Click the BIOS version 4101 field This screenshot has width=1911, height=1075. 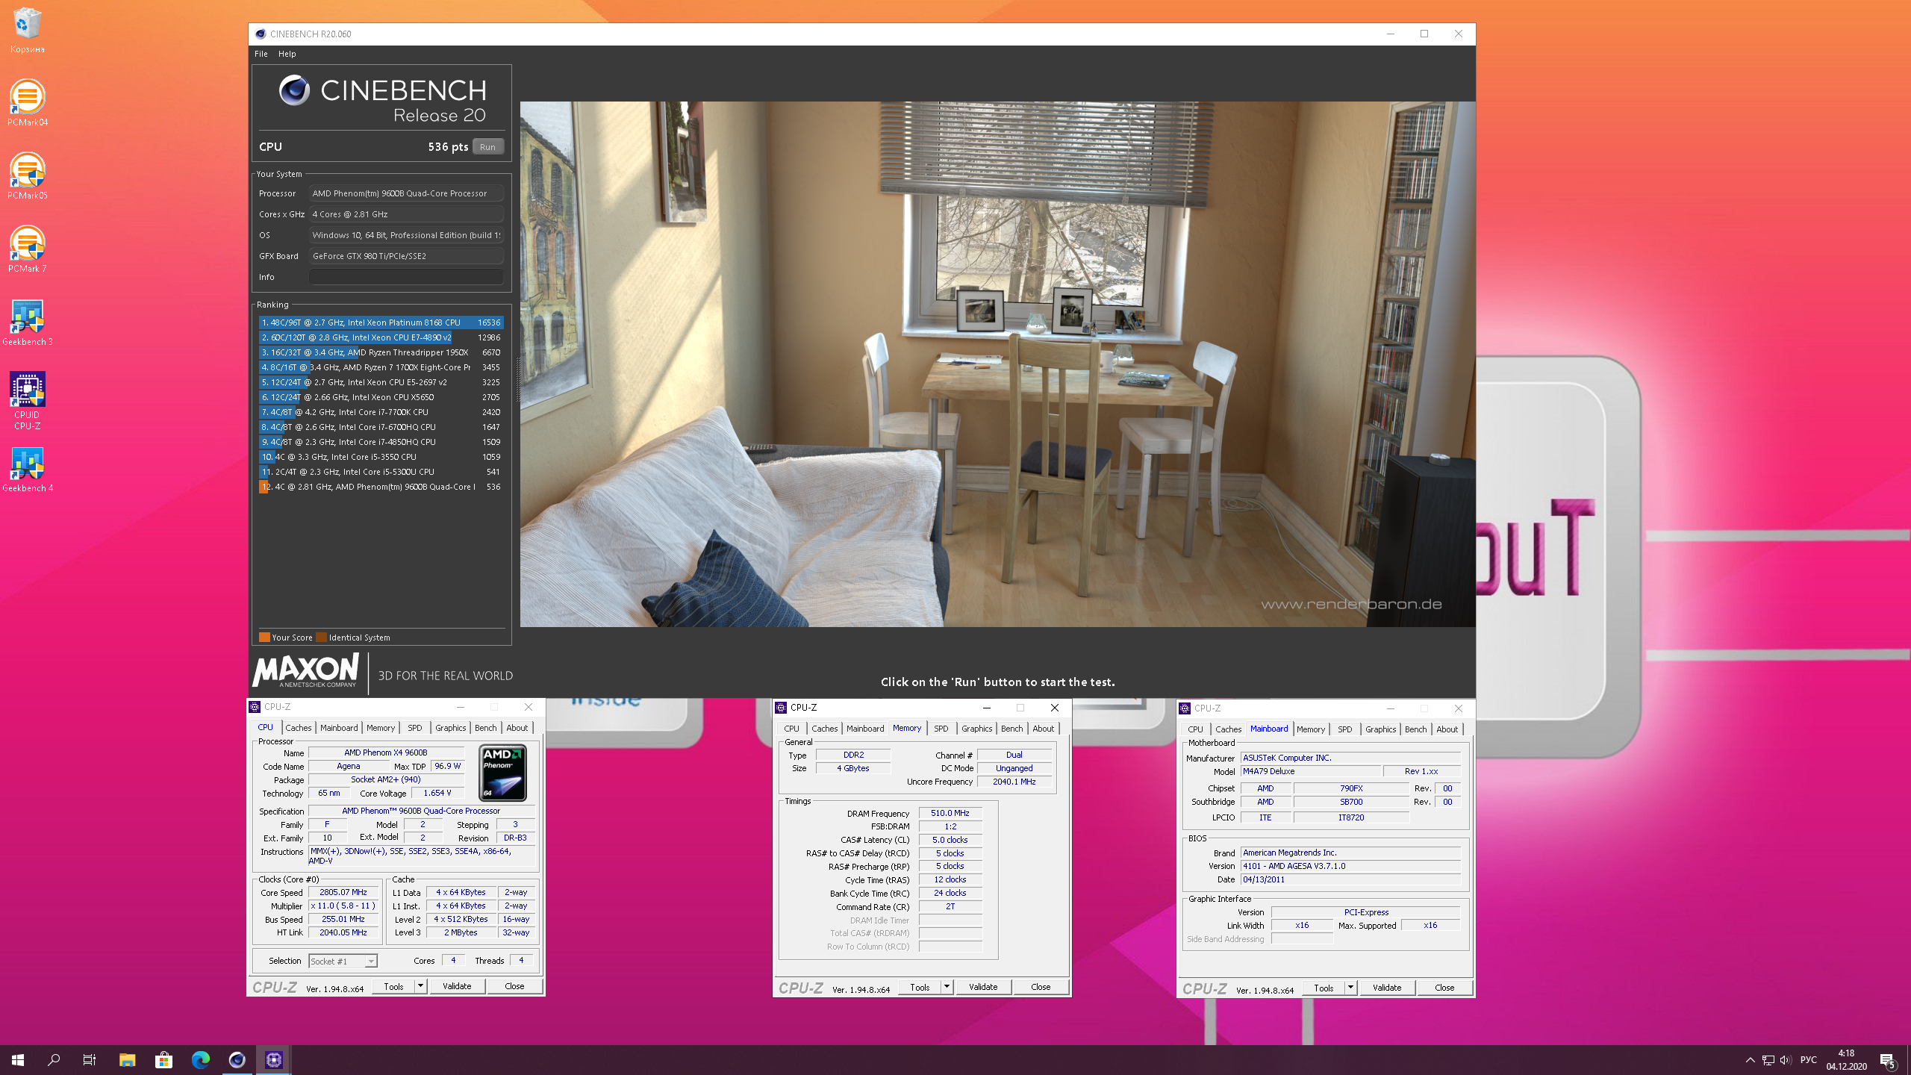[1350, 866]
